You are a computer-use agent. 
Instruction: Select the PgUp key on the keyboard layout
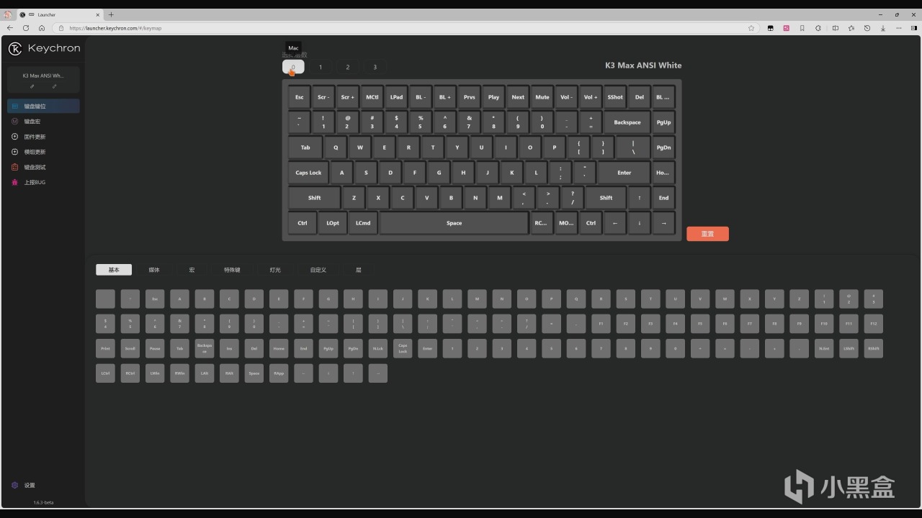tap(663, 122)
